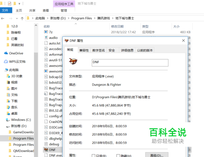The image size is (204, 157).
Task: Click the auto.lst blank file icon
Action: point(46,43)
